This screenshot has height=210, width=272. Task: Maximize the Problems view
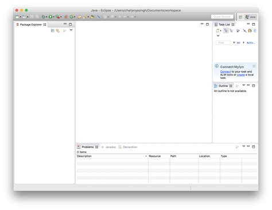pyautogui.click(x=254, y=147)
